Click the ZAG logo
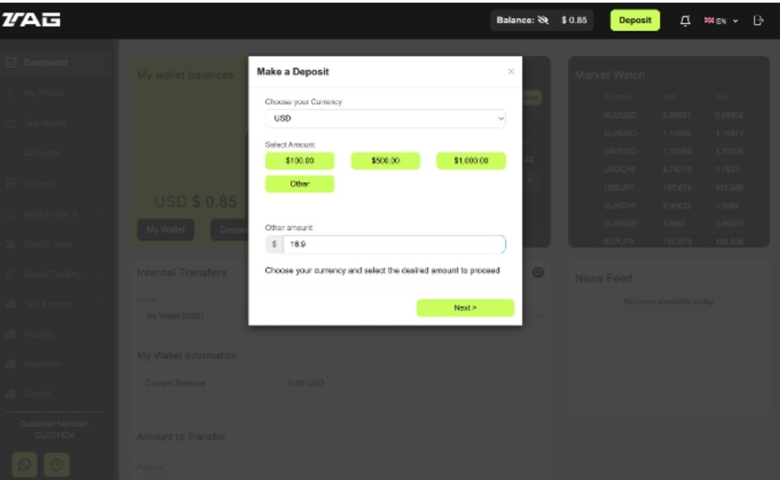The height and width of the screenshot is (480, 780). pyautogui.click(x=31, y=20)
